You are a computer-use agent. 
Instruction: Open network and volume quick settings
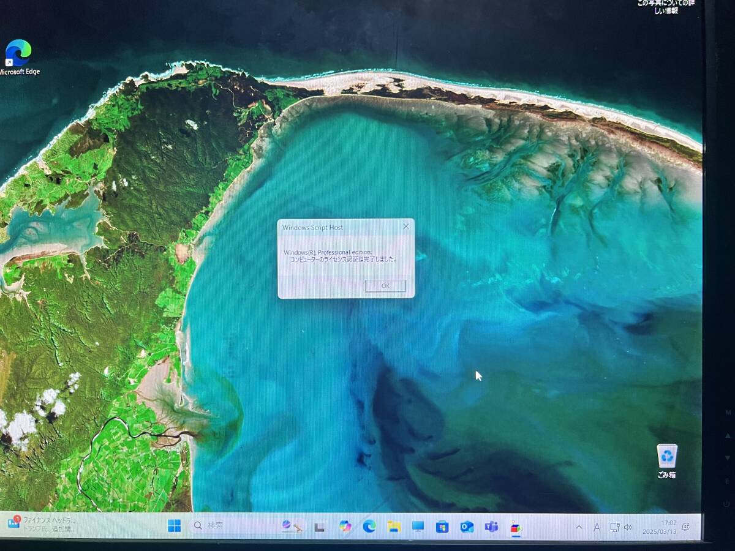coord(620,527)
